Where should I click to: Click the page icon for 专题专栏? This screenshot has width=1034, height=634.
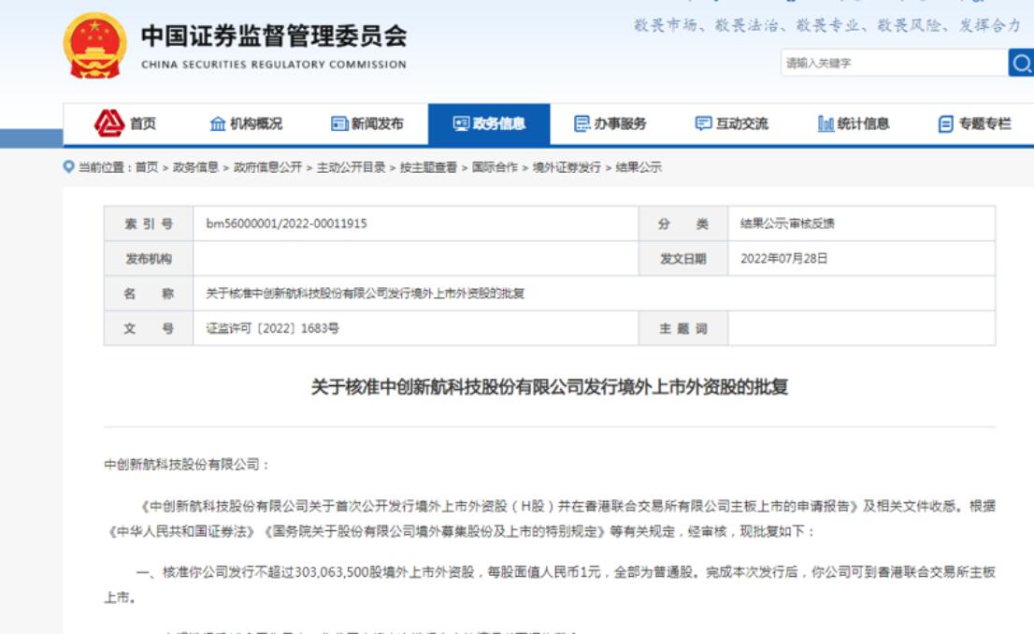[x=945, y=123]
